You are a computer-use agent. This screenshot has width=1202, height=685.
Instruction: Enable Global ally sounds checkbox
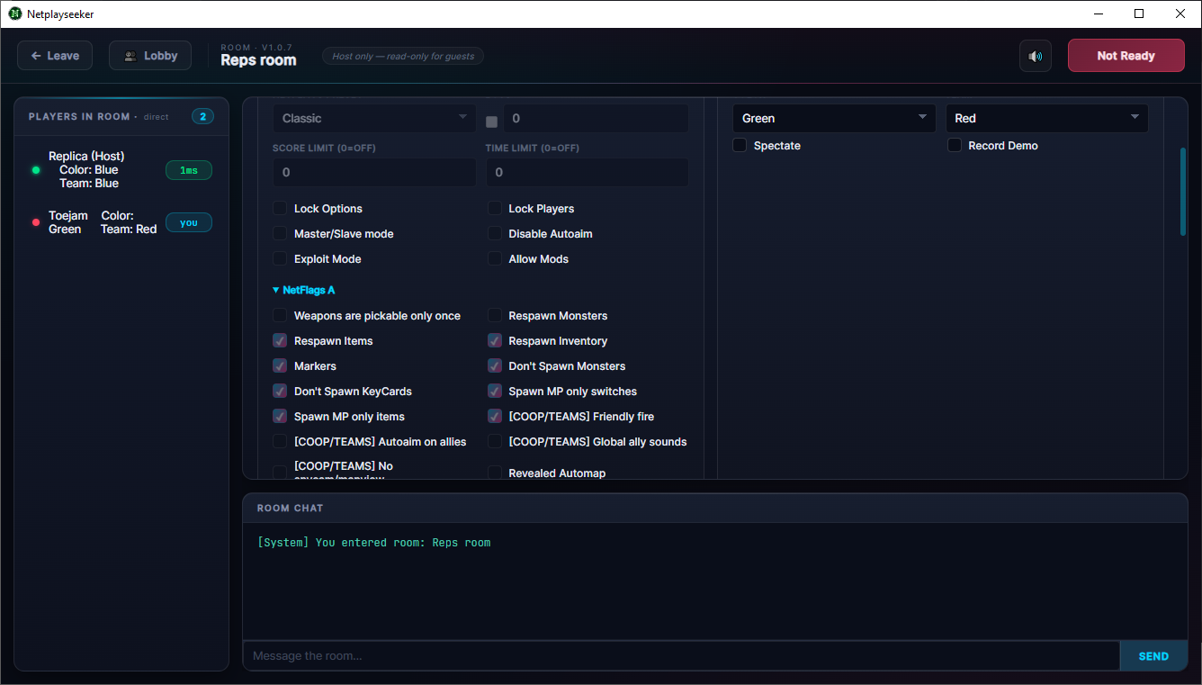(495, 441)
